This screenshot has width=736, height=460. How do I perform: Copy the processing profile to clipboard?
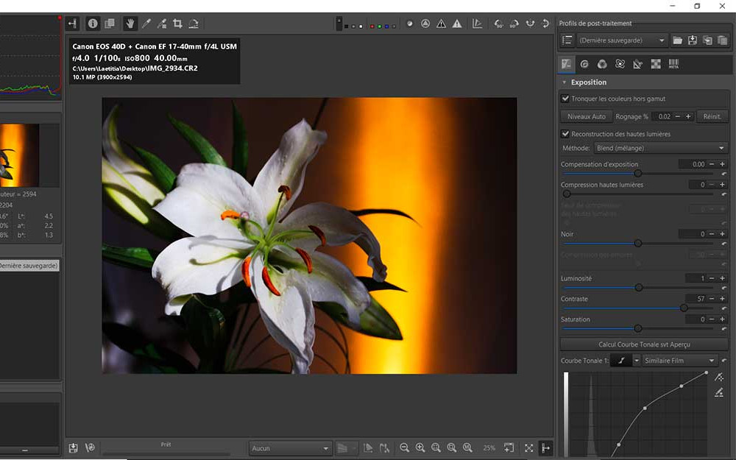click(x=707, y=40)
